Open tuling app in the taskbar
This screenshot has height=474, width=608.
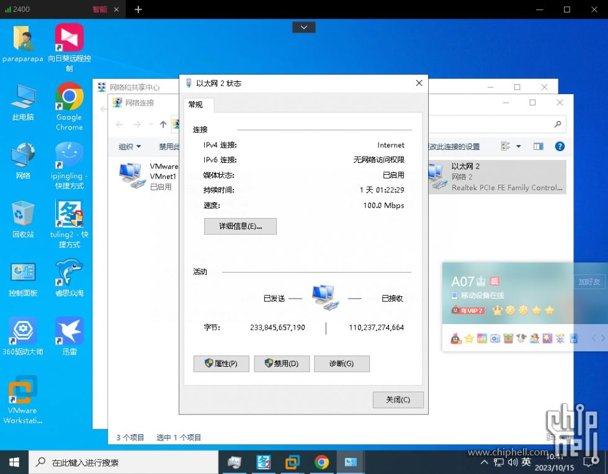pyautogui.click(x=264, y=462)
